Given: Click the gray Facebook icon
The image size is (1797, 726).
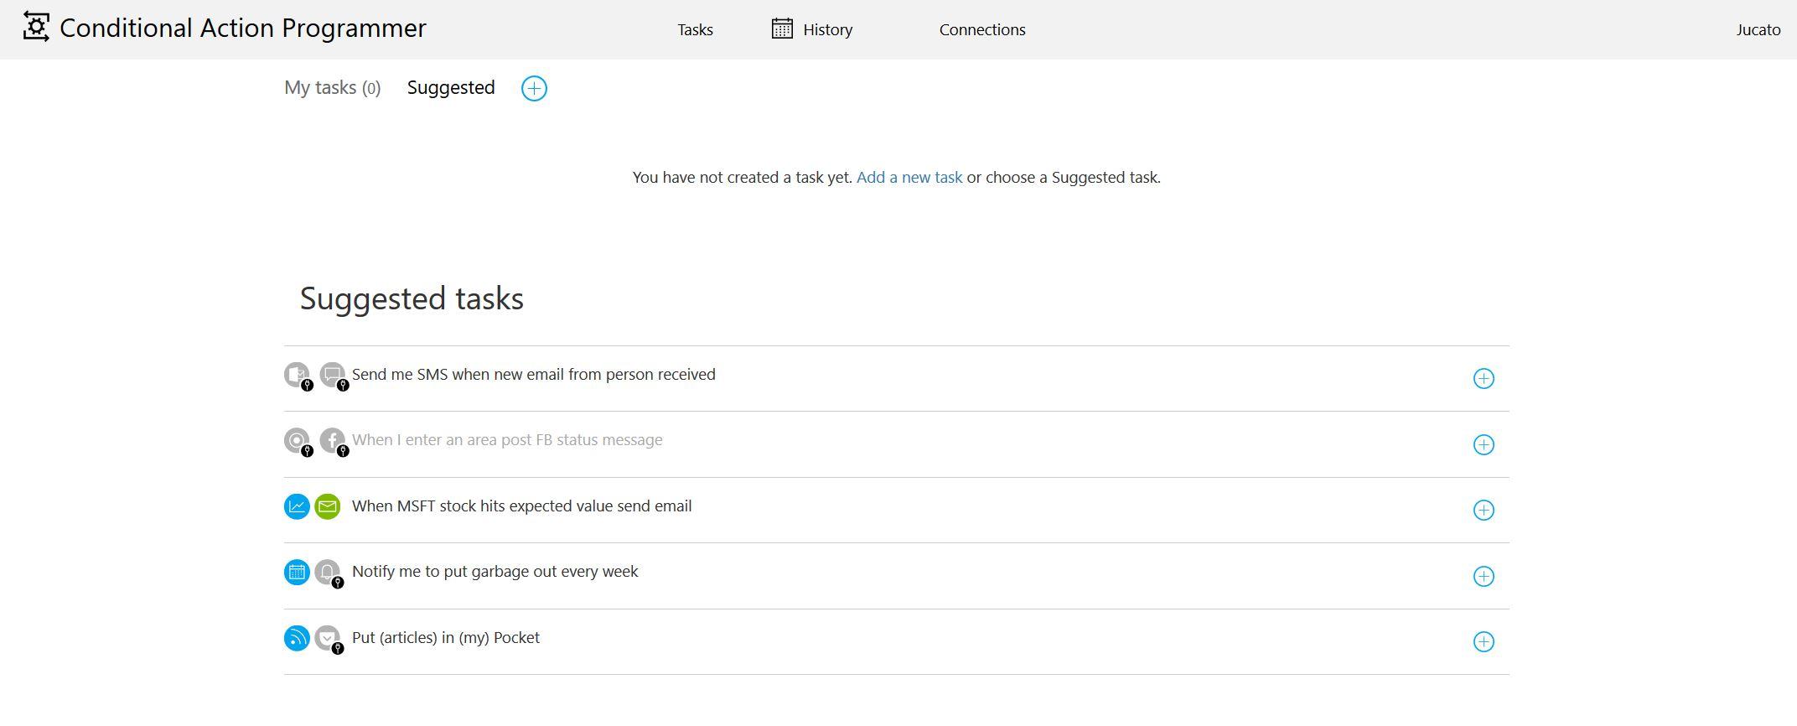Looking at the screenshot, I should (333, 441).
